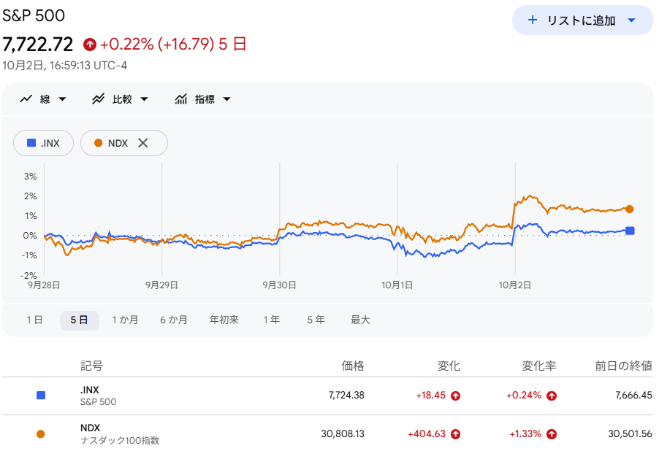Expand the 指標 dropdown arrow
This screenshot has width=659, height=451.
click(x=227, y=99)
